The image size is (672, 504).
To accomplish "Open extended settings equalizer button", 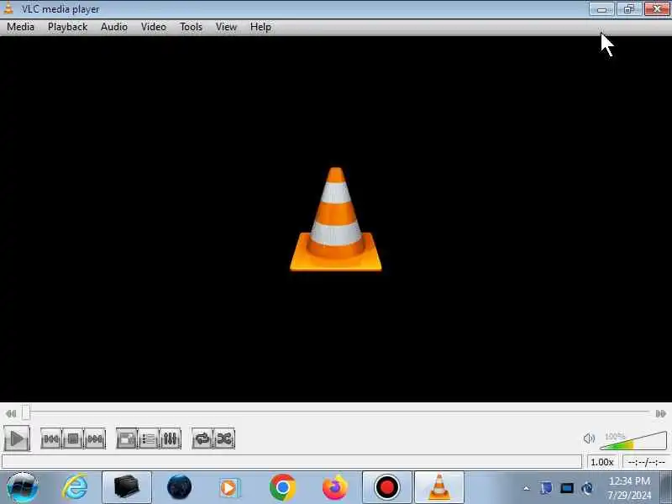I will click(x=171, y=438).
